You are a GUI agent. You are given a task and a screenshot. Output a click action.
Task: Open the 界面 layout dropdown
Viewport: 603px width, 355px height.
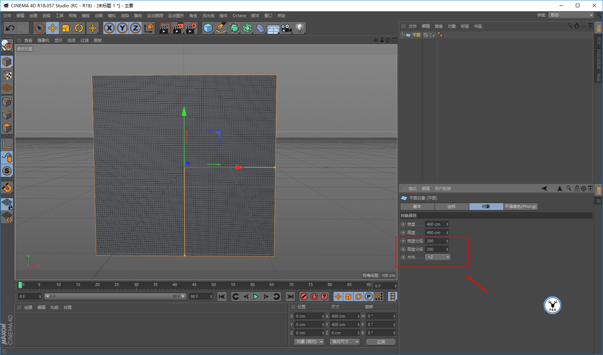pos(571,15)
